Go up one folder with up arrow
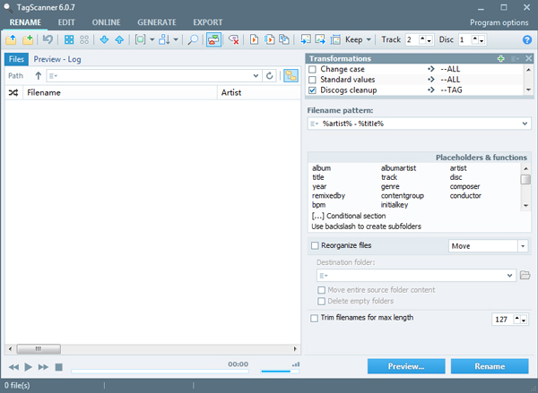Screen dimensions: 538x393 (x=38, y=76)
